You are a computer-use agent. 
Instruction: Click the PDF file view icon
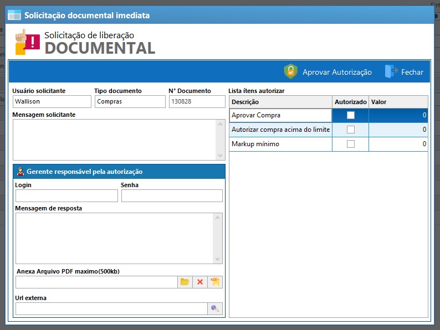coord(215,282)
